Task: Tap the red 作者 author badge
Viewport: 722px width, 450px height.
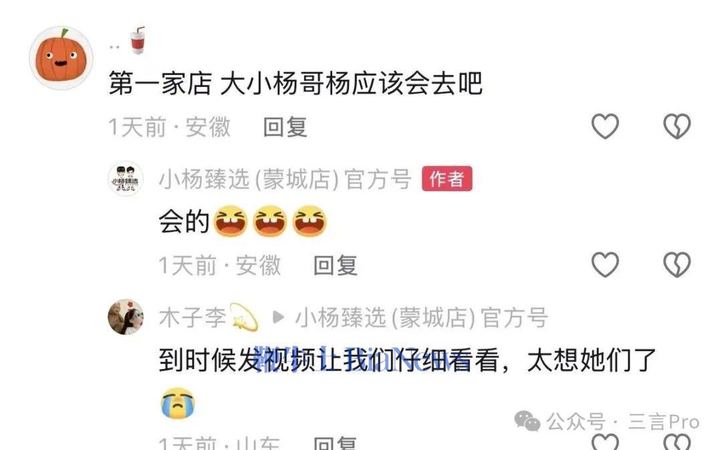Action: click(447, 179)
